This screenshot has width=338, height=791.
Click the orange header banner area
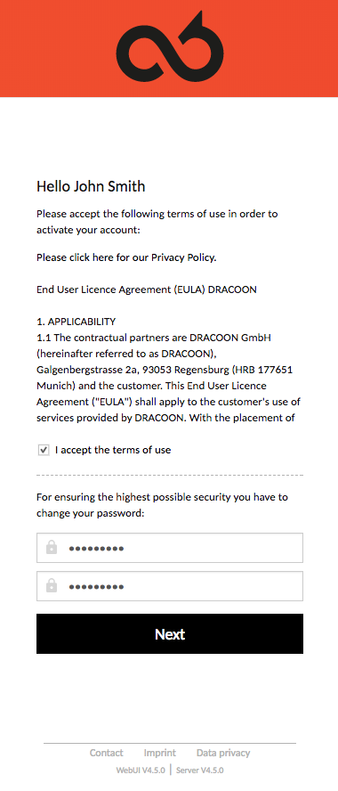click(169, 48)
